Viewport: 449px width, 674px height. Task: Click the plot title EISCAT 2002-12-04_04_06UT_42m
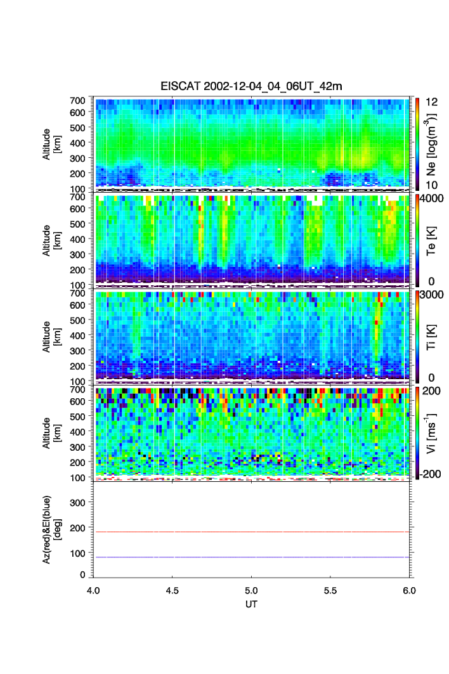click(x=251, y=87)
